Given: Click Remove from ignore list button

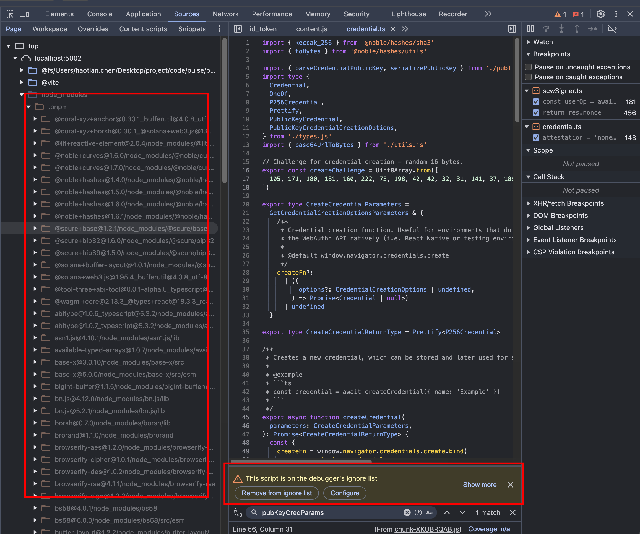Looking at the screenshot, I should [x=277, y=493].
